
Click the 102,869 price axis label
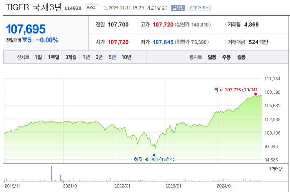click(272, 119)
